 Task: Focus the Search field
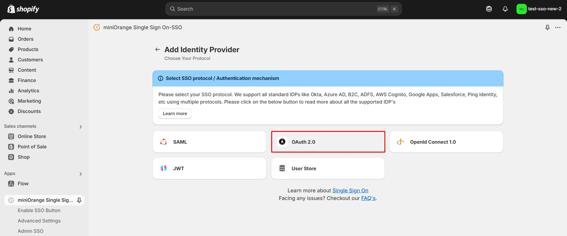(283, 9)
